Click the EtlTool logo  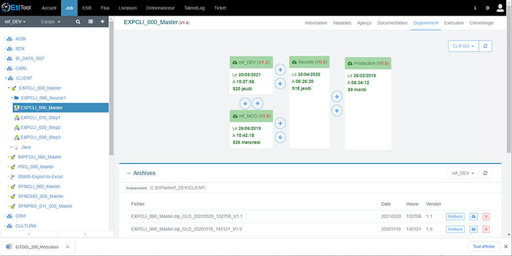tap(17, 7)
